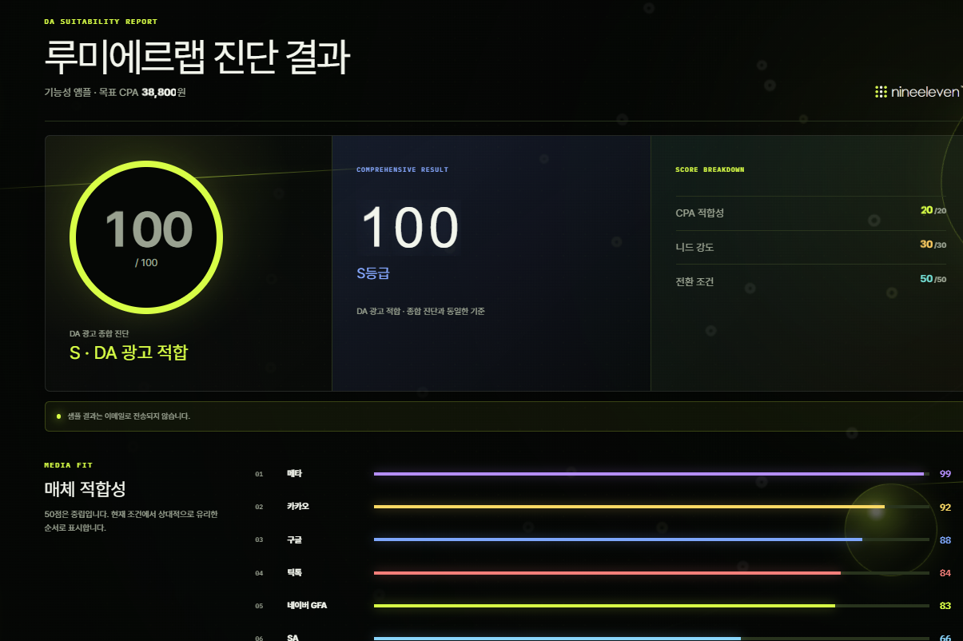Viewport: 963px width, 641px height.
Task: Click the 매체 적합성 heading
Action: pos(86,488)
